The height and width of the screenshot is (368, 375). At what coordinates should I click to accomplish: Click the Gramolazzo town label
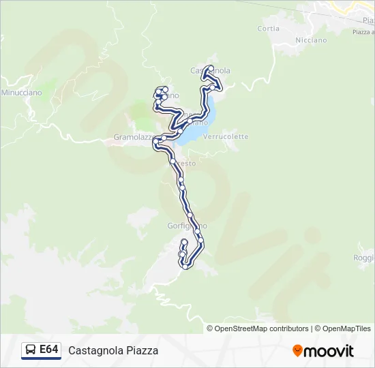point(134,137)
